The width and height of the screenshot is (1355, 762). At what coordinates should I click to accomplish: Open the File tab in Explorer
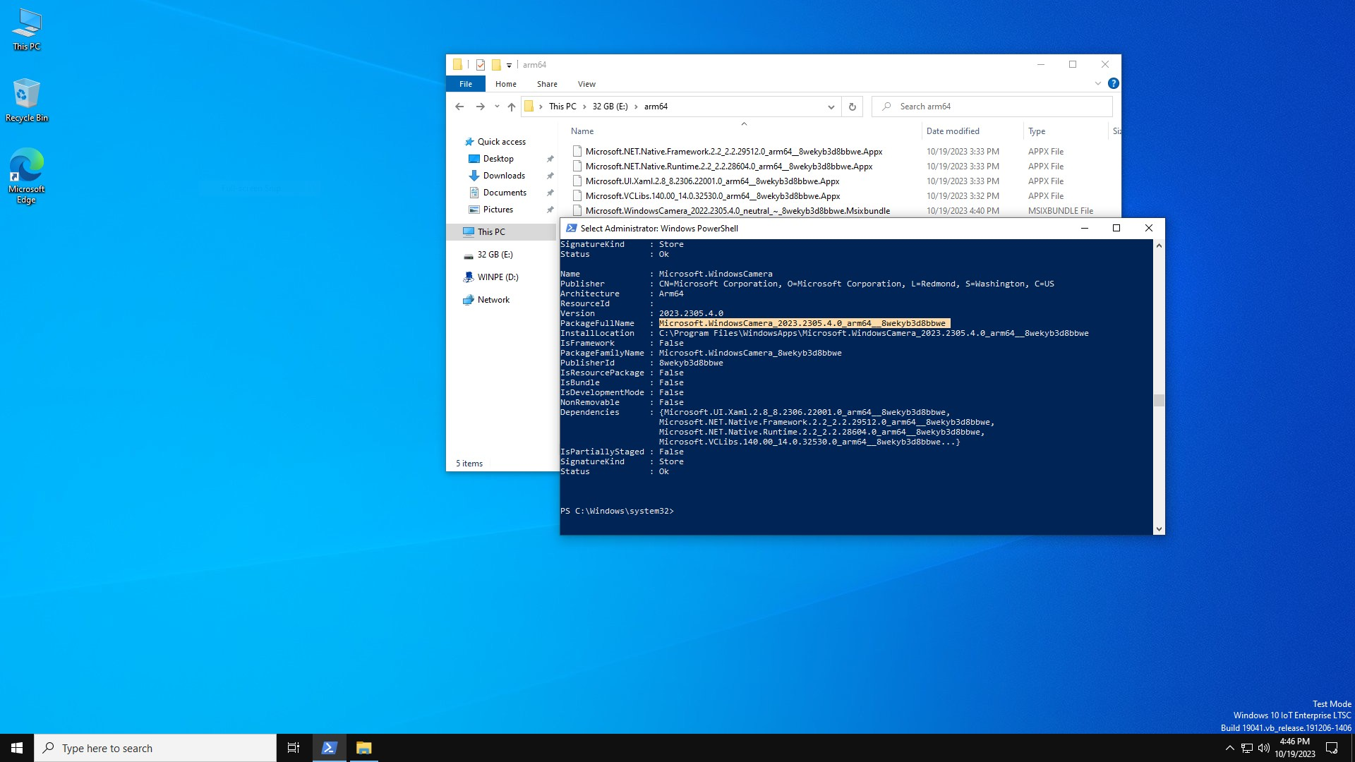(x=466, y=84)
